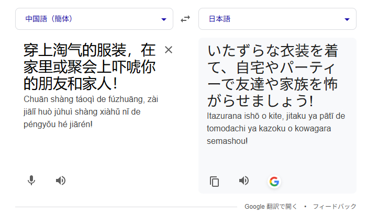Listen to the Chinese source text
Viewport: 367px width, 214px height.
pos(61,181)
